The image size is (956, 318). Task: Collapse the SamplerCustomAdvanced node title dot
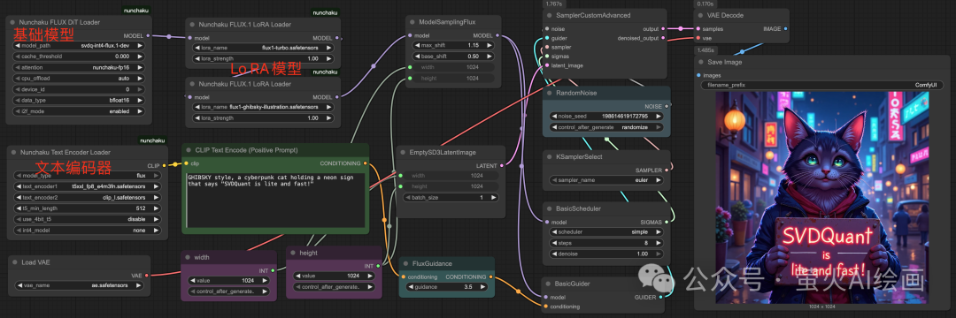pos(550,15)
